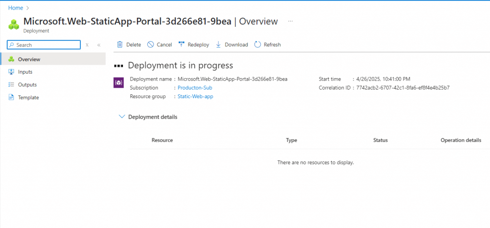Image resolution: width=490 pixels, height=228 pixels.
Task: Click the green deployment cubes icon
Action: pyautogui.click(x=13, y=24)
